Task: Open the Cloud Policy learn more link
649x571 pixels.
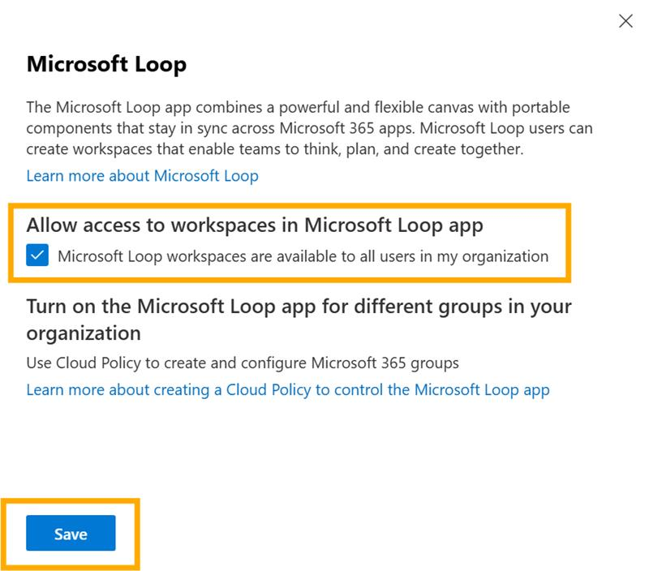Action: point(287,389)
